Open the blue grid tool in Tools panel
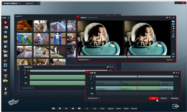 click(5, 32)
